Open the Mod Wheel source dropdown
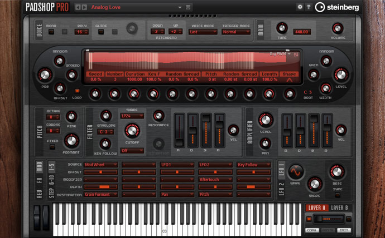385x238 pixels. click(x=101, y=165)
